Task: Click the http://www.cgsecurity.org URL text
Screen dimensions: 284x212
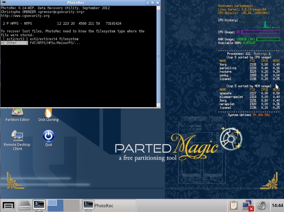Action: tap(25, 16)
